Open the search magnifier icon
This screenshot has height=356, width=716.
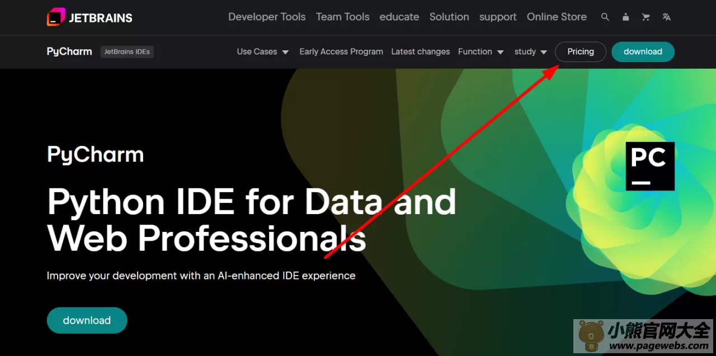[605, 17]
